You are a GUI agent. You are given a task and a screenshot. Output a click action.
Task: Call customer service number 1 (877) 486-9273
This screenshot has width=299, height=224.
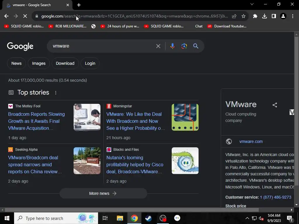tap(276, 197)
